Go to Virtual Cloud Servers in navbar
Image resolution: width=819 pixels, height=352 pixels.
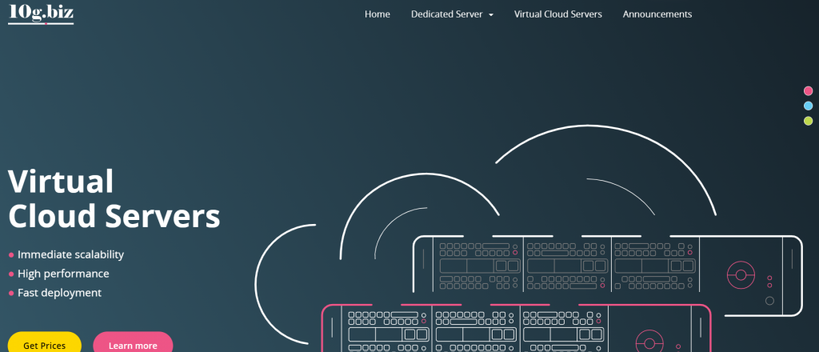tap(557, 14)
